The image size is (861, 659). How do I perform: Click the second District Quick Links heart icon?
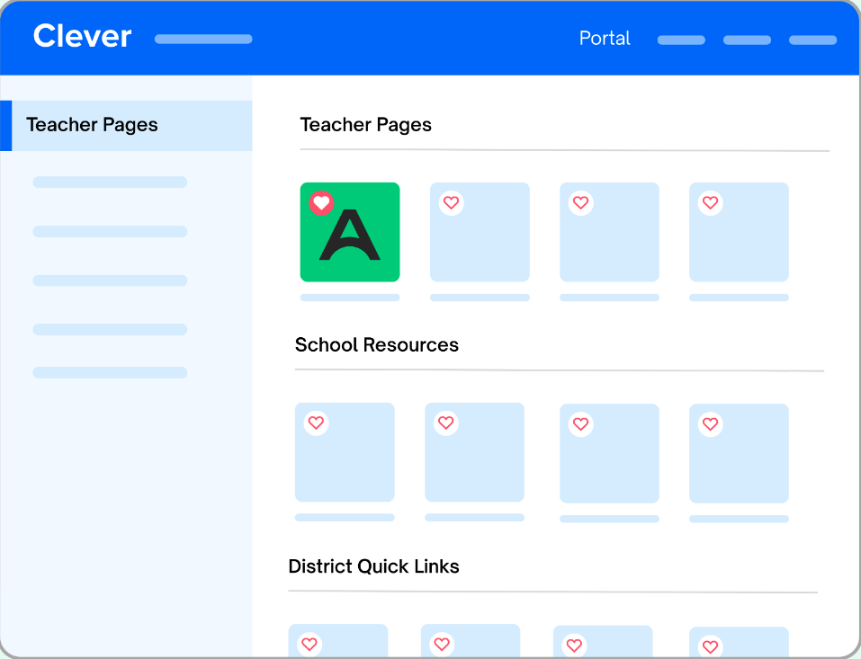(442, 646)
